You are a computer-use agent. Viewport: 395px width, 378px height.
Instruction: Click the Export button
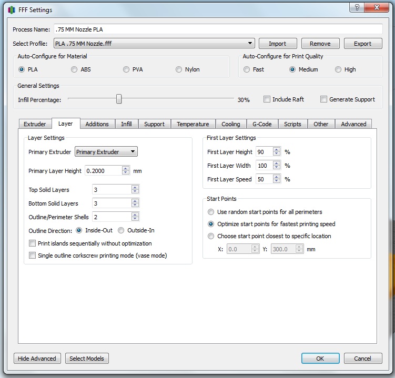pos(362,44)
